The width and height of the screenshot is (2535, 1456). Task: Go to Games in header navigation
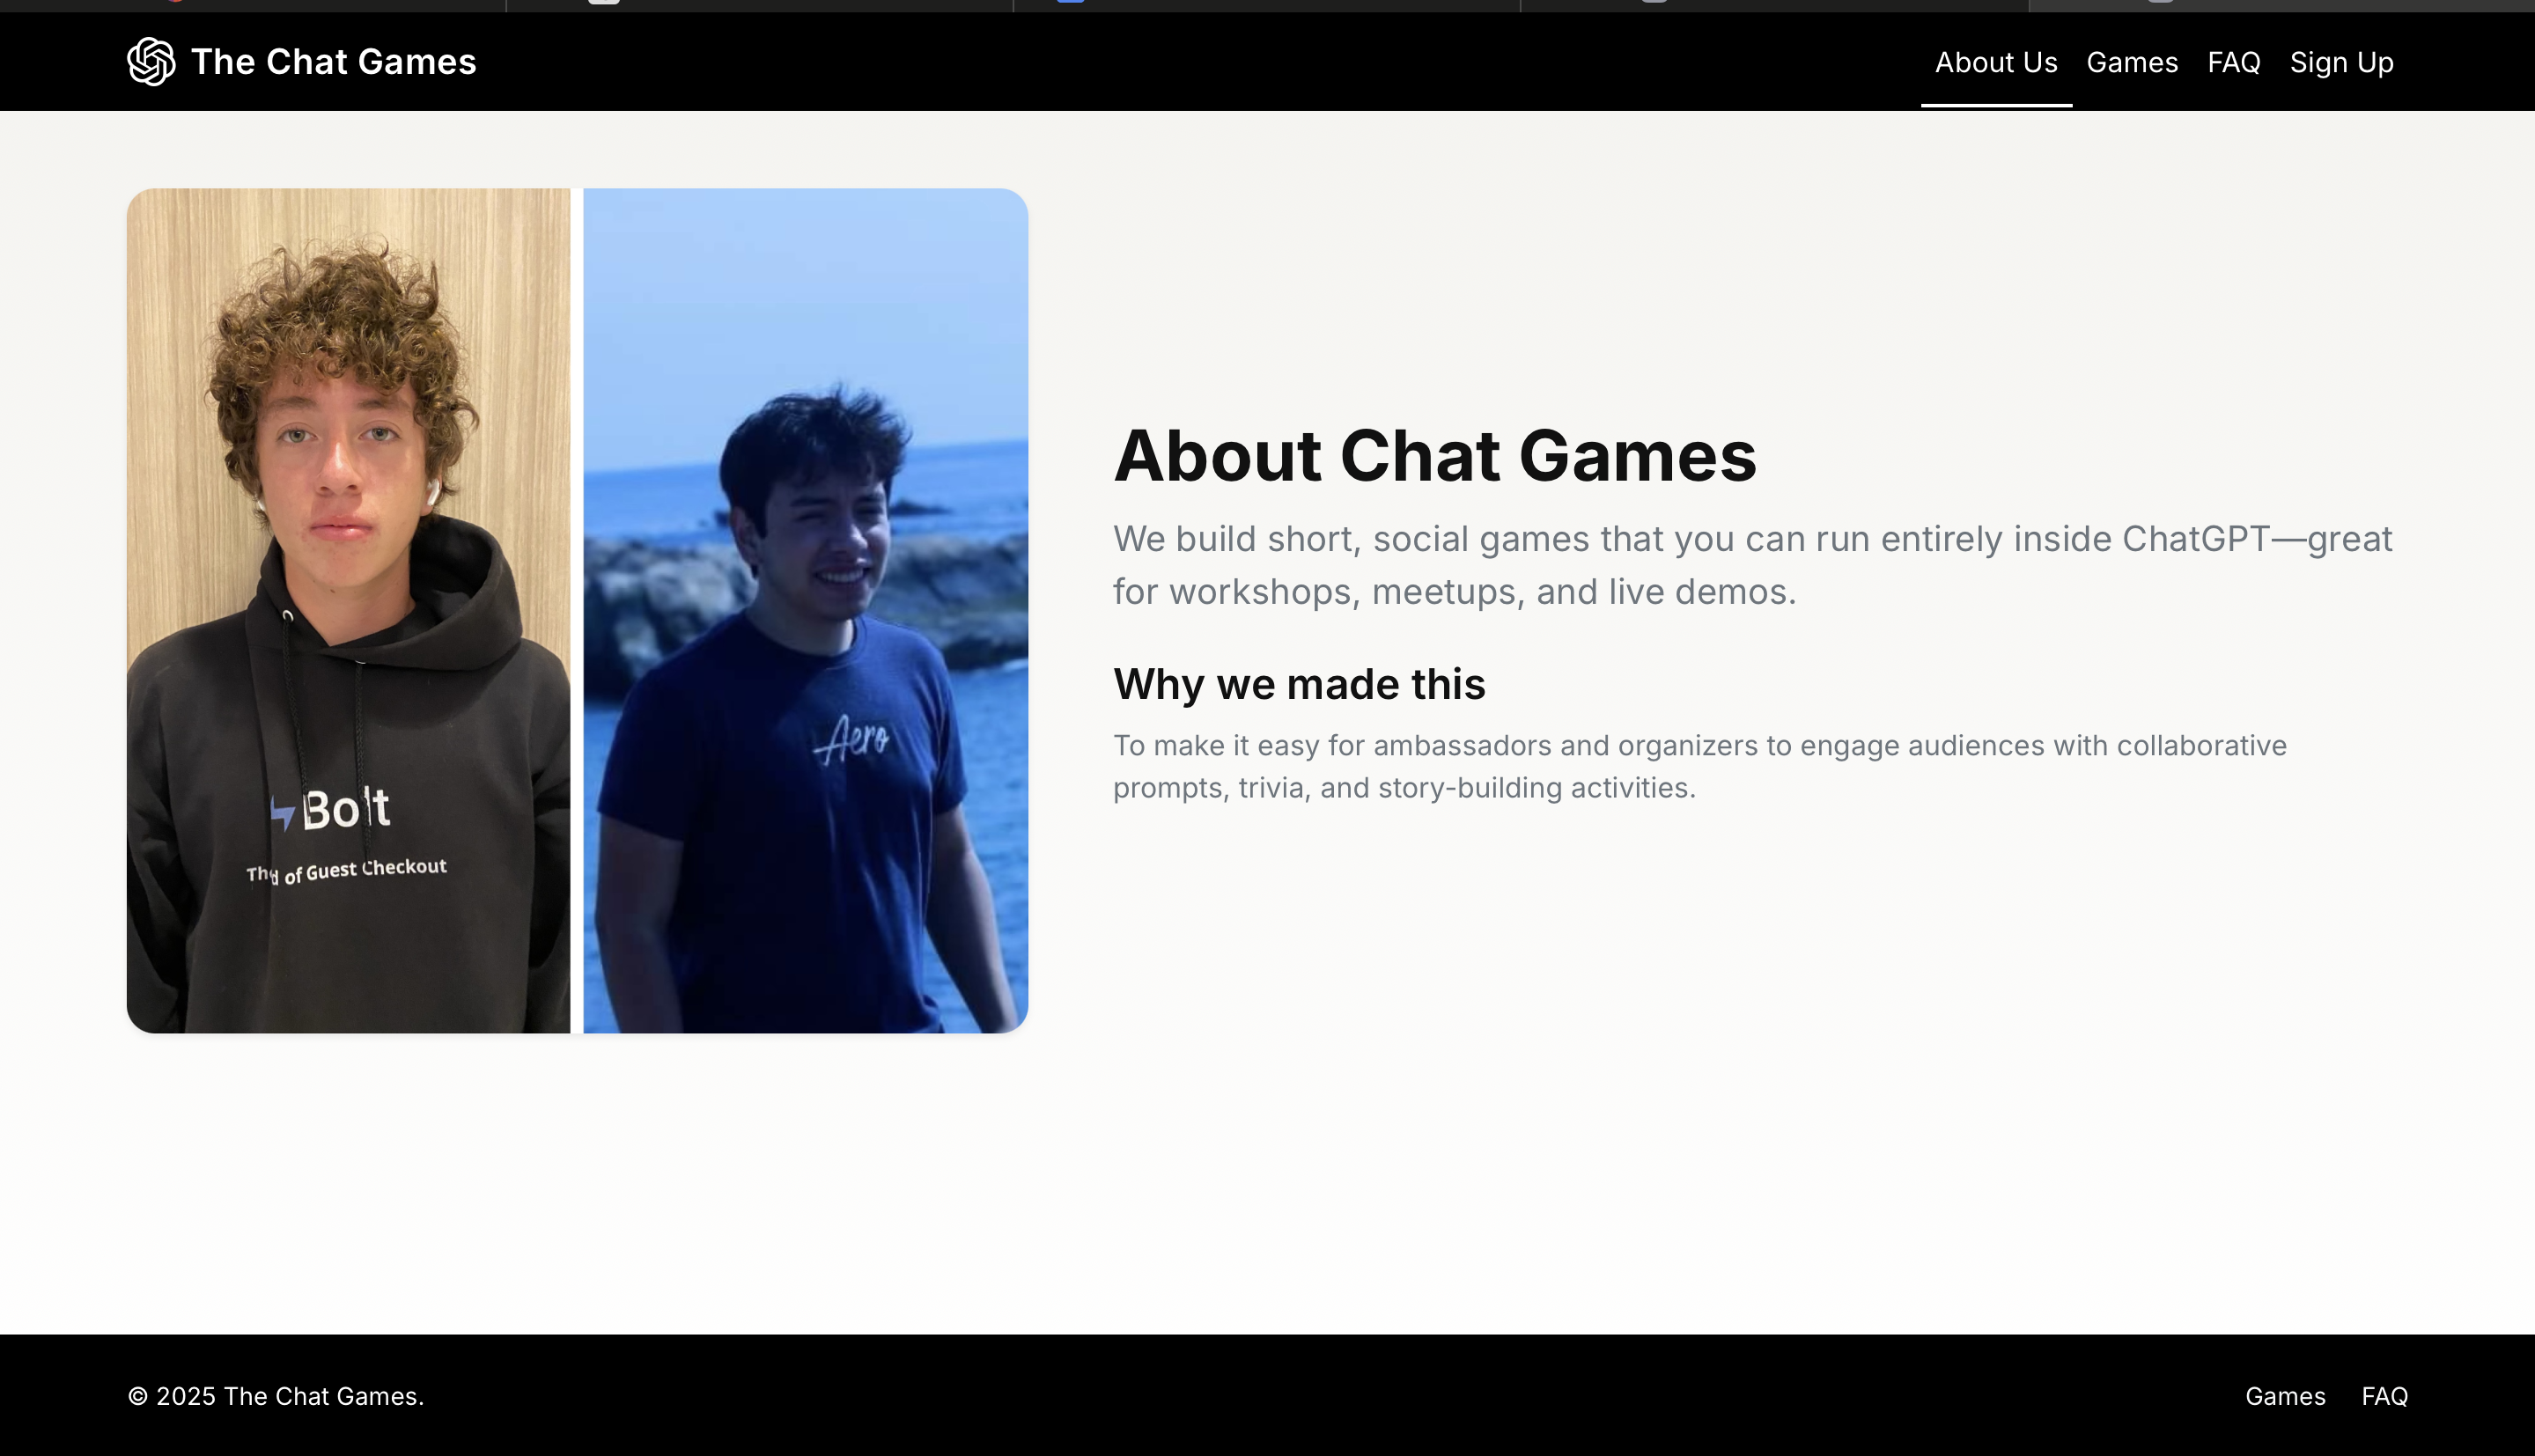coord(2131,62)
